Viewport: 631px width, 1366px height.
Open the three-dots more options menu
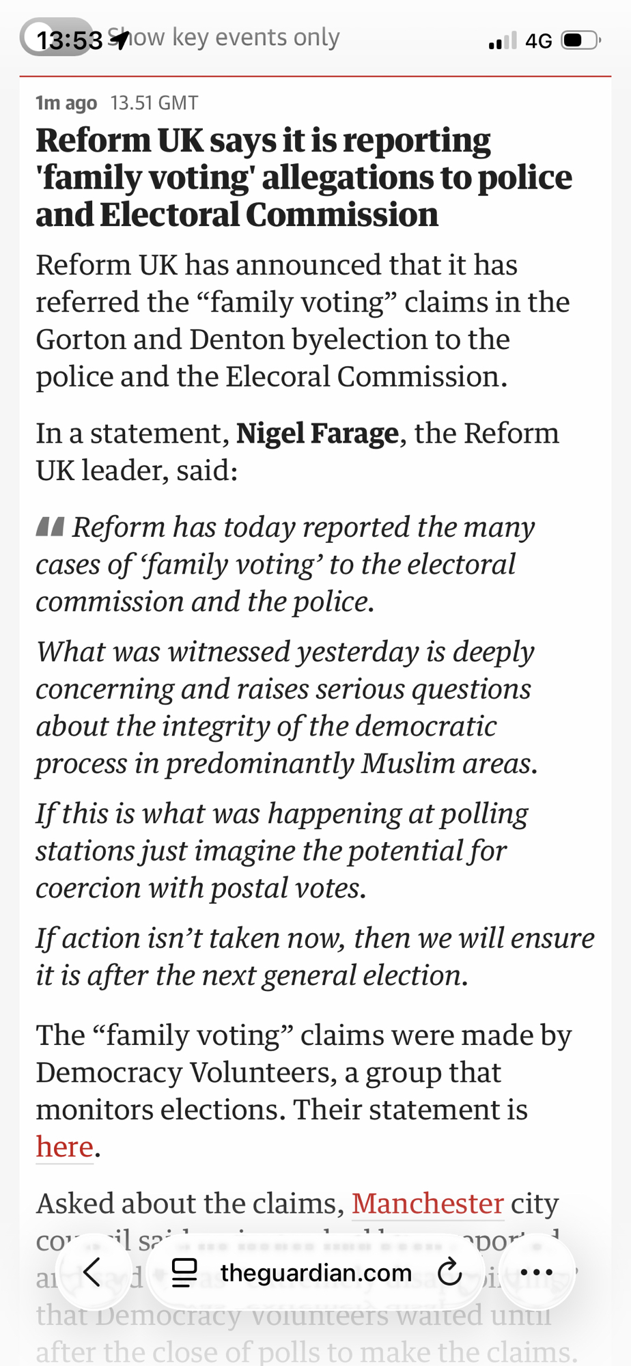pos(537,1272)
